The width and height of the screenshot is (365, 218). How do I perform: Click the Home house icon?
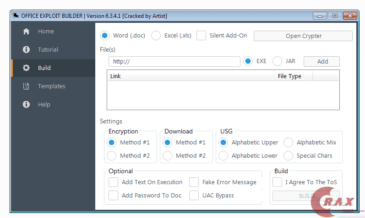pyautogui.click(x=26, y=32)
